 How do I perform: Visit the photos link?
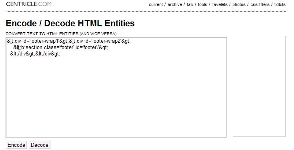coord(239,4)
